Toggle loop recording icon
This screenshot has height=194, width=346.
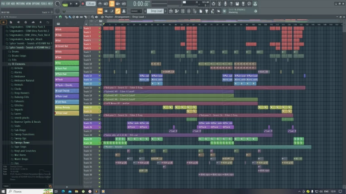tap(124, 4)
